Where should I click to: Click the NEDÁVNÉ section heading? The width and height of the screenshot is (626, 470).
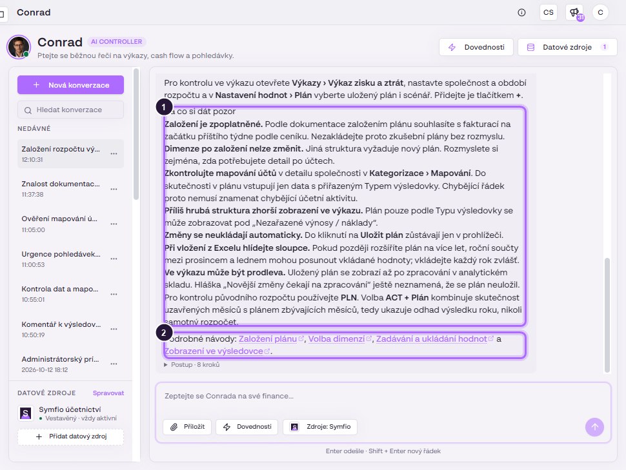[34, 128]
